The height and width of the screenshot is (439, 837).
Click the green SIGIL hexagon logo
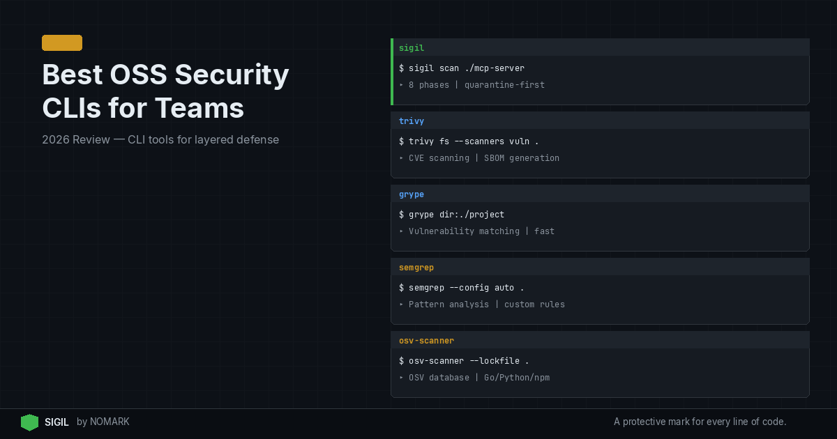point(29,422)
